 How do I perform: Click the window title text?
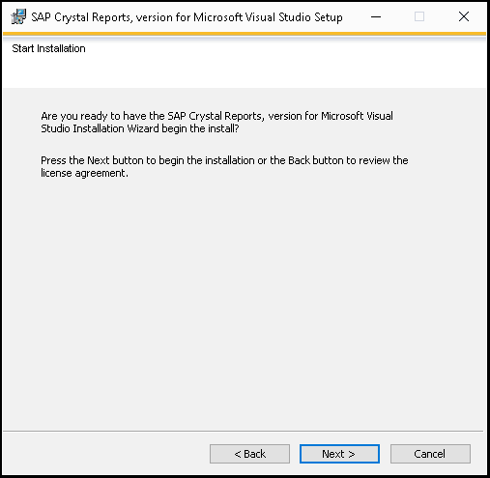point(187,17)
